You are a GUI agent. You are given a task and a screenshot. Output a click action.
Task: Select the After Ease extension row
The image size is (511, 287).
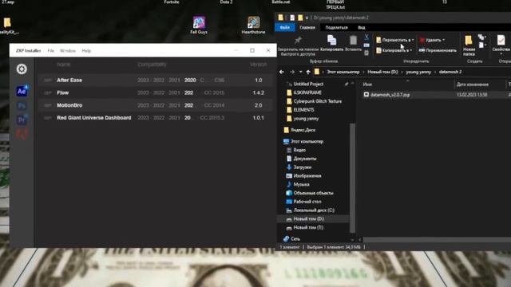point(155,80)
